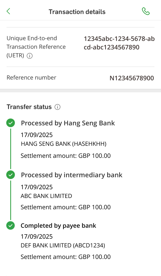Tap ABC BANK LIMITED text
161x276 pixels.
tap(46, 196)
